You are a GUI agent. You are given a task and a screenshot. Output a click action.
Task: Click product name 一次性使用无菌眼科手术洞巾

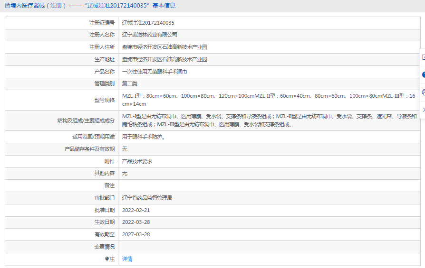(x=155, y=72)
